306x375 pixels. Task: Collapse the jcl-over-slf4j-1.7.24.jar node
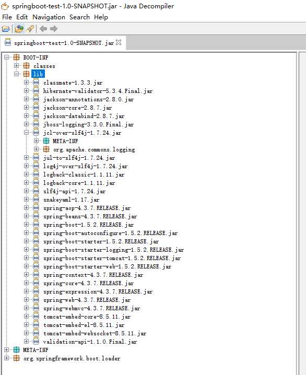click(x=27, y=133)
